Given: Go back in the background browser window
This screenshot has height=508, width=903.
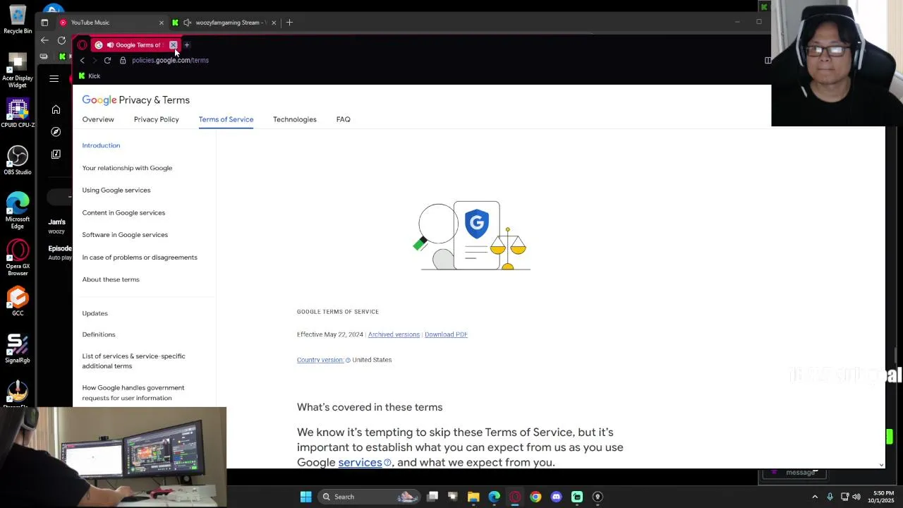Looking at the screenshot, I should (x=44, y=40).
